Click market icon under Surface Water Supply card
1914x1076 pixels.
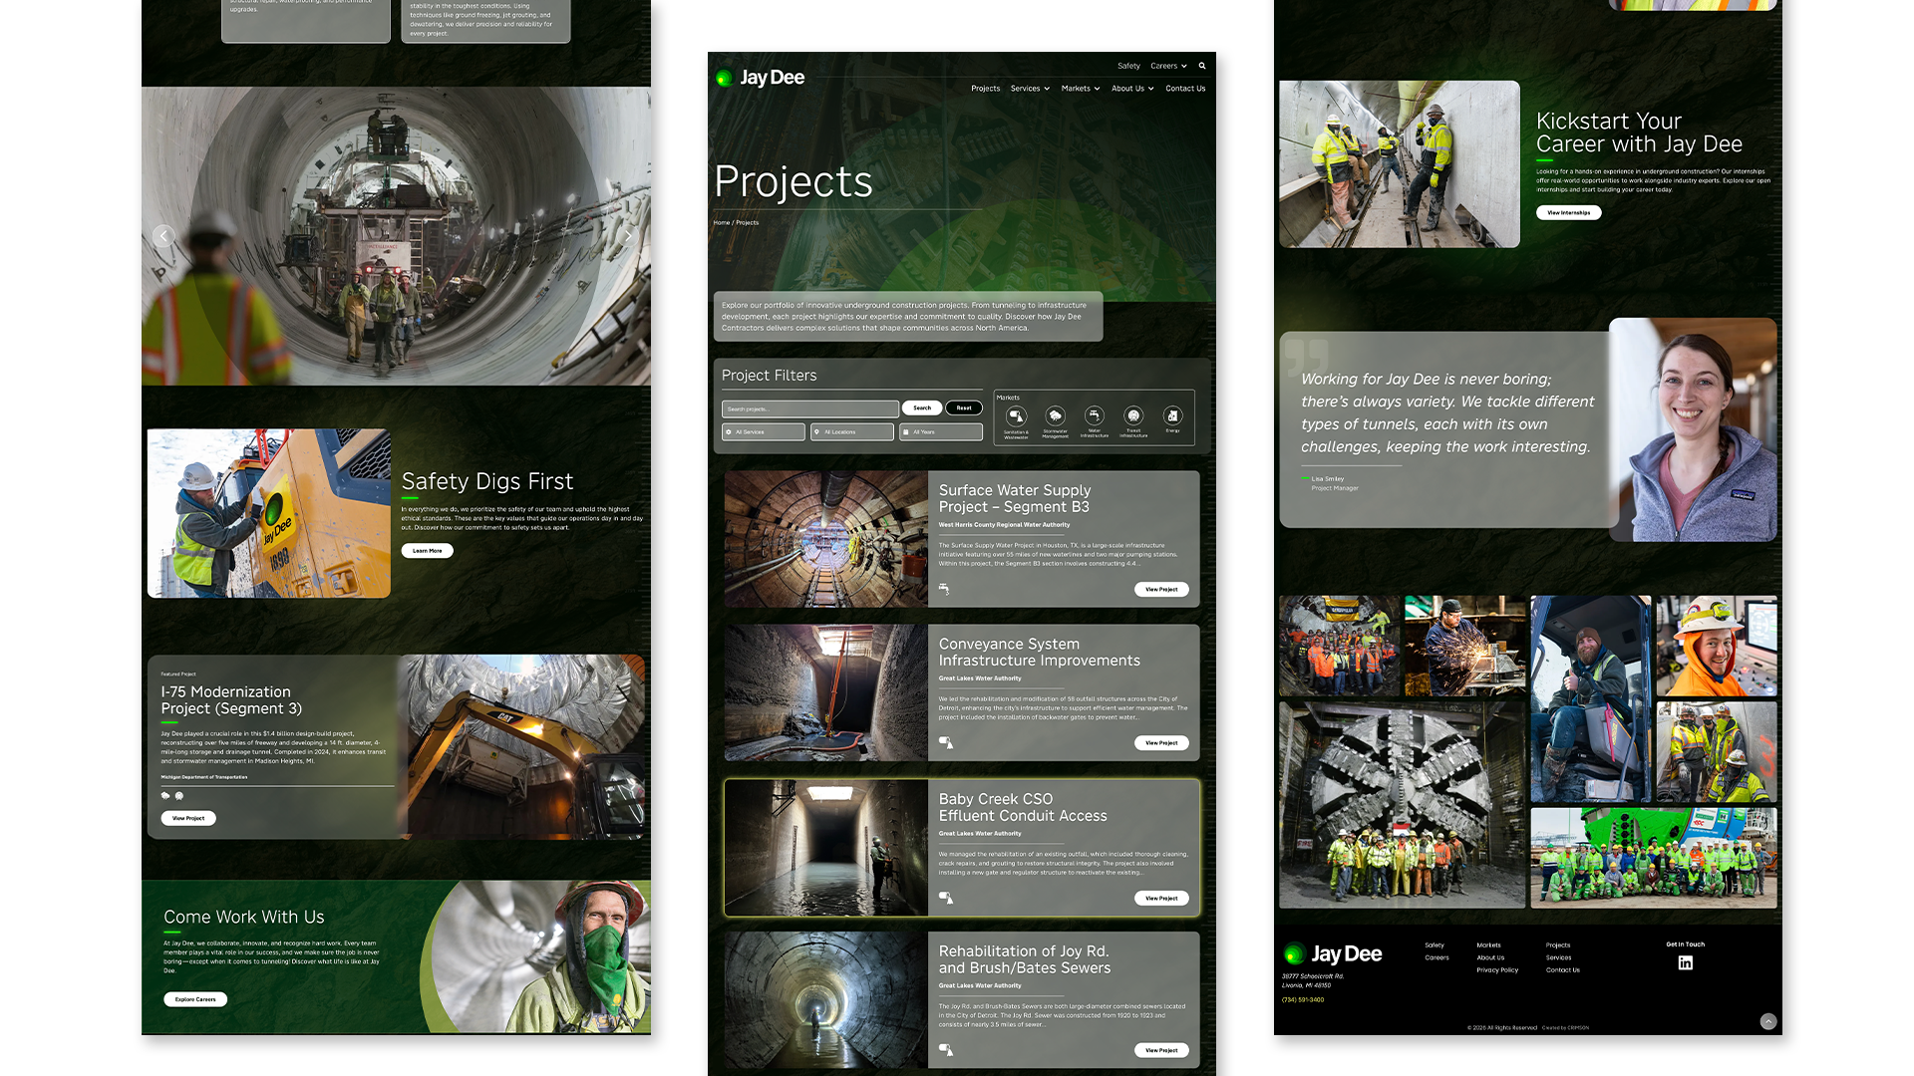tap(944, 589)
